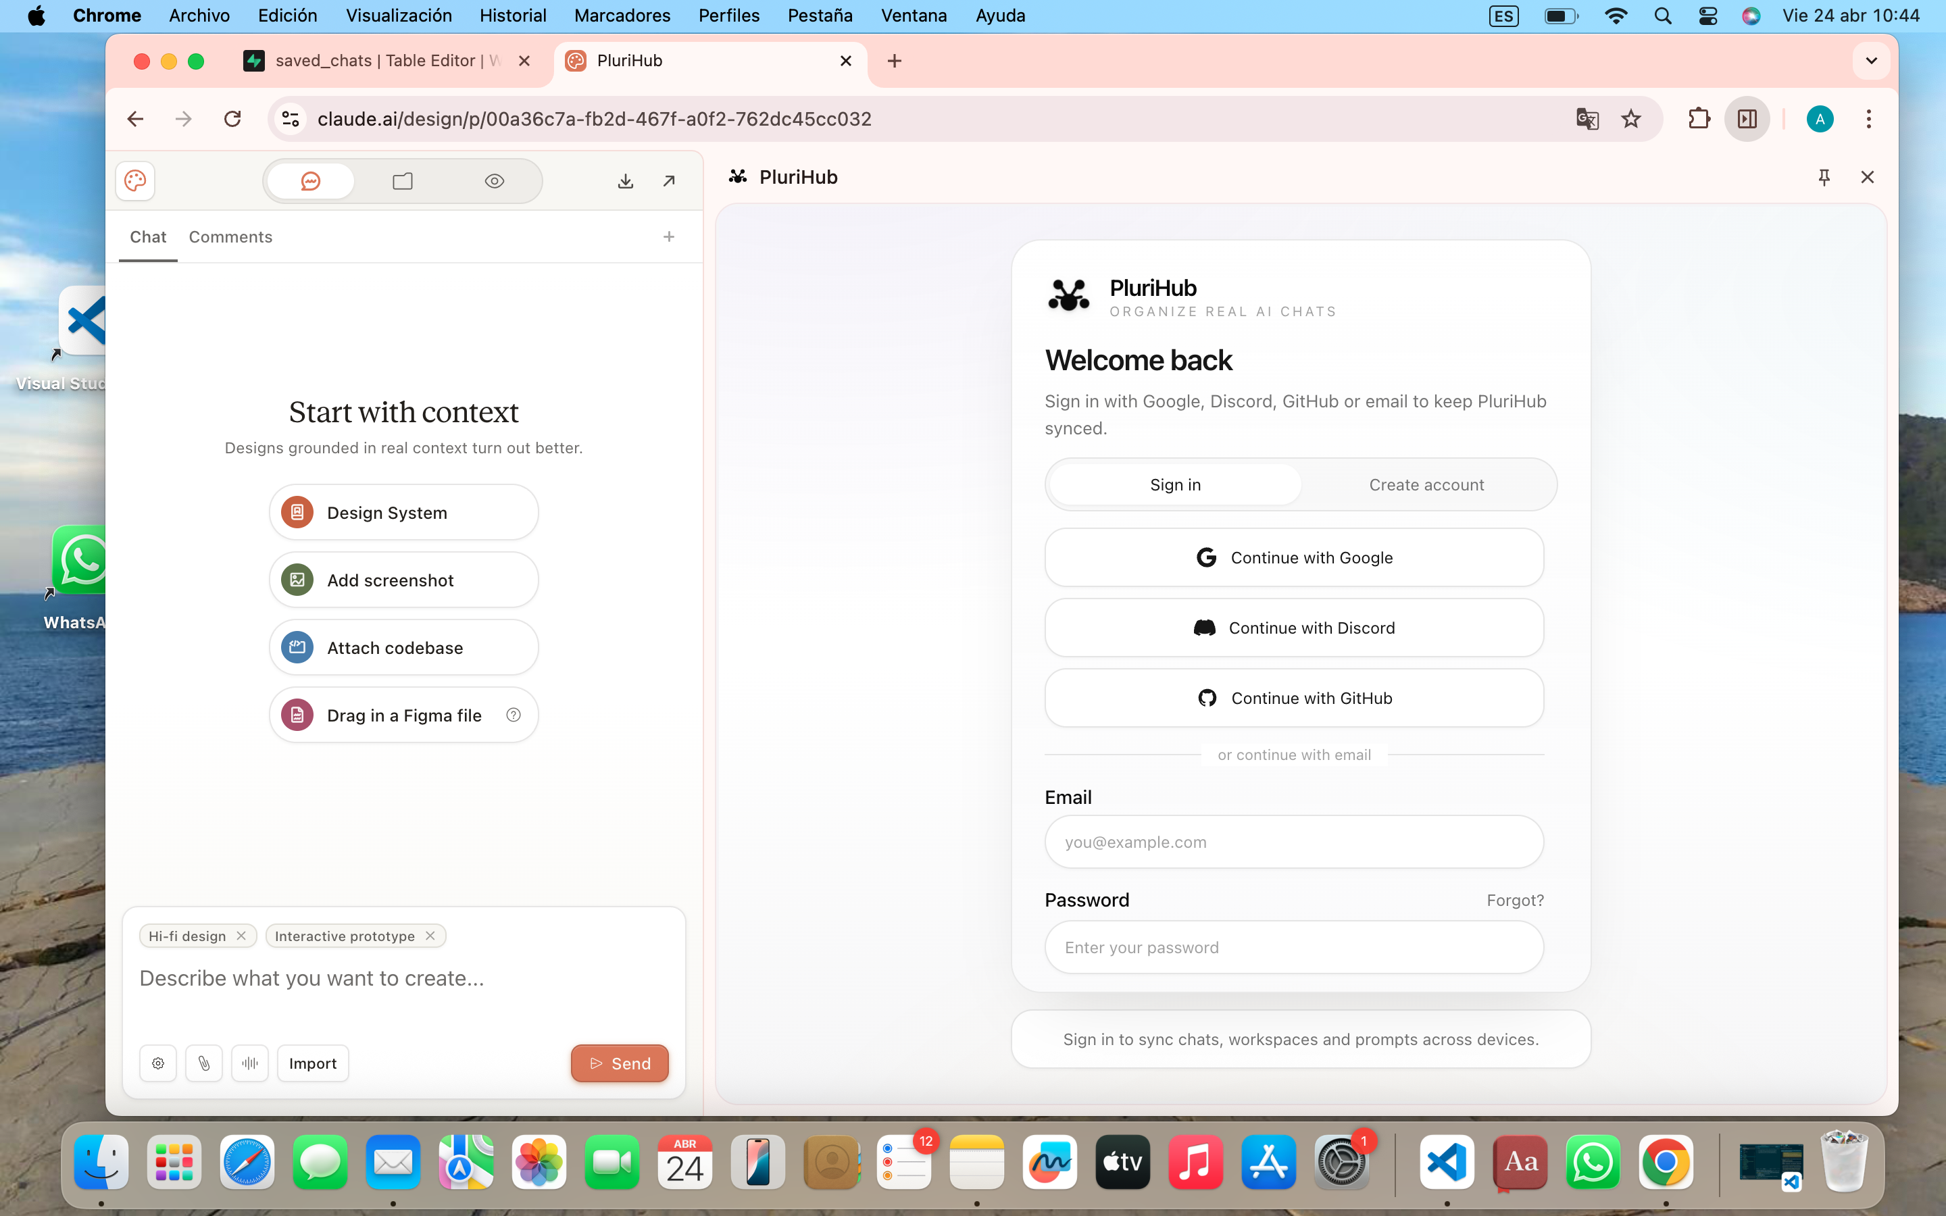
Task: Focus the Describe what you want to create field
Action: [403, 979]
